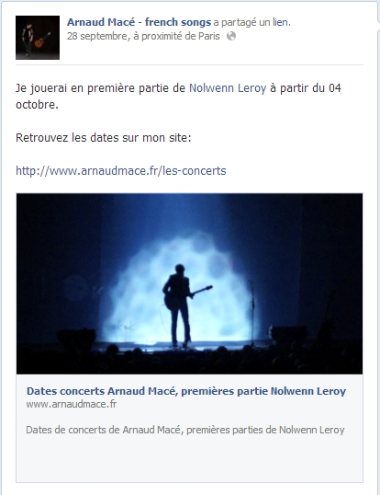Open the Arnaud Macé - french songs page
Image resolution: width=380 pixels, height=495 pixels.
point(139,22)
